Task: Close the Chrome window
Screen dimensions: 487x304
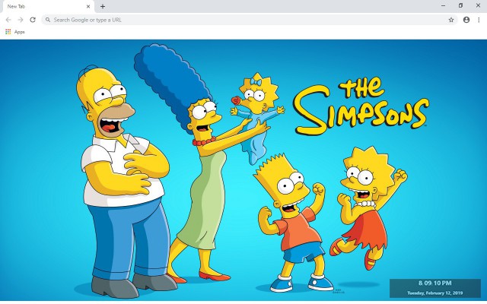Action: pyautogui.click(x=479, y=5)
